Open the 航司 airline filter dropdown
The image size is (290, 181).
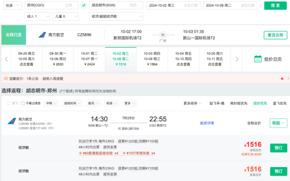[93, 103]
